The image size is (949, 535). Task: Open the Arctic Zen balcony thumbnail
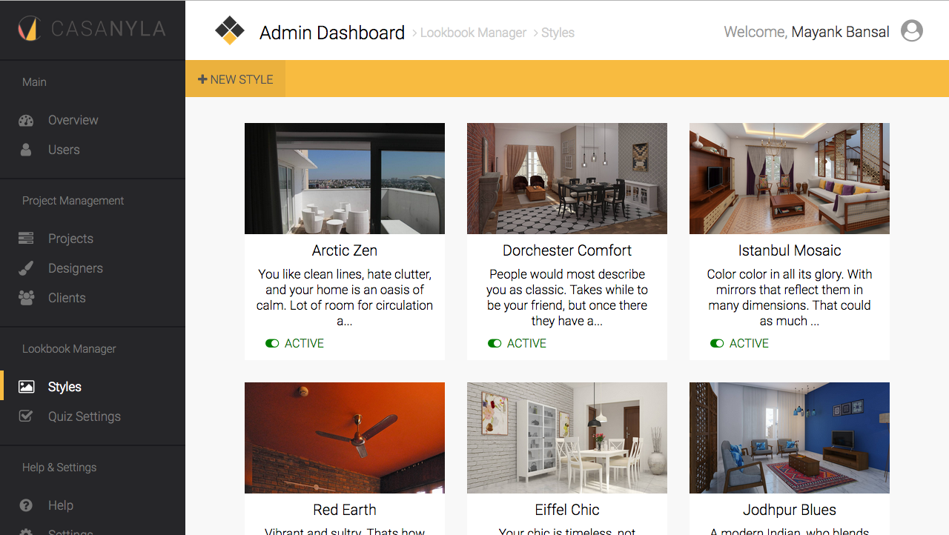[x=345, y=179]
